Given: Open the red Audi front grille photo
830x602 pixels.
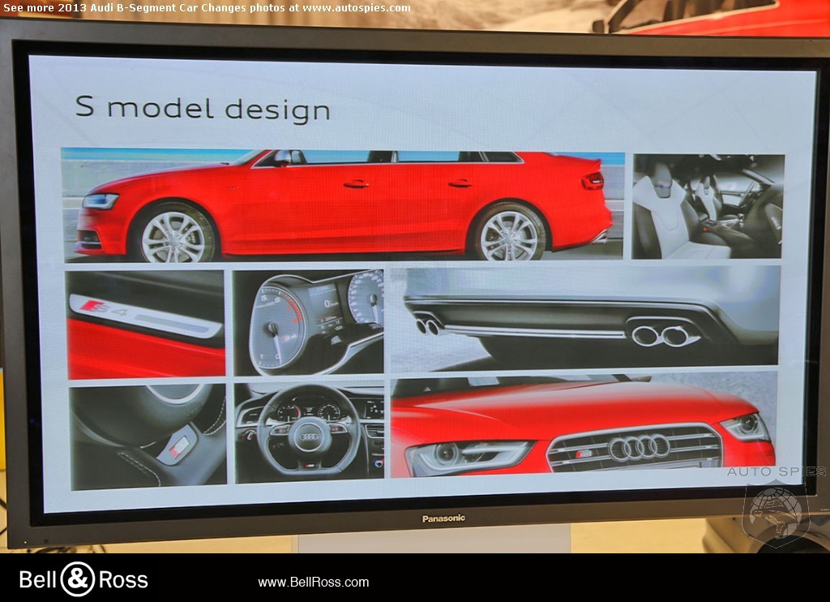Looking at the screenshot, I should click(584, 425).
